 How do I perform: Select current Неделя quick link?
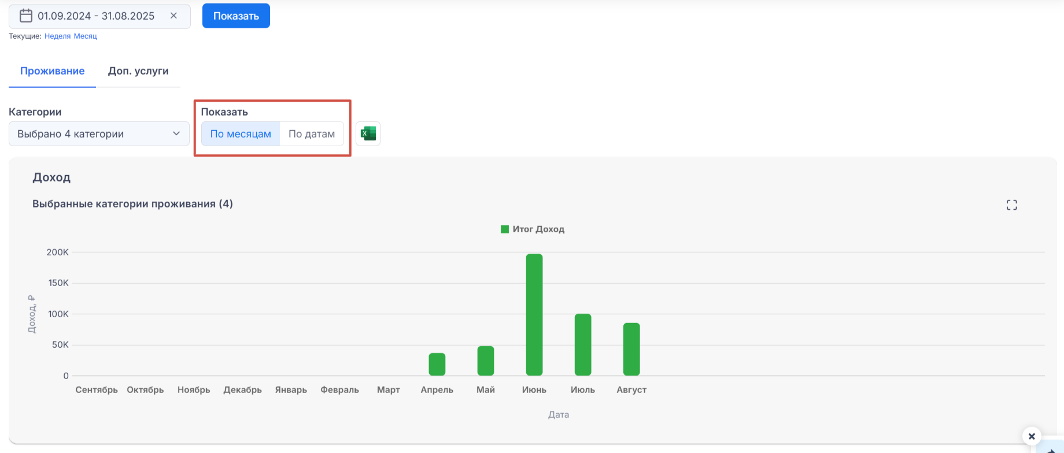coord(57,36)
